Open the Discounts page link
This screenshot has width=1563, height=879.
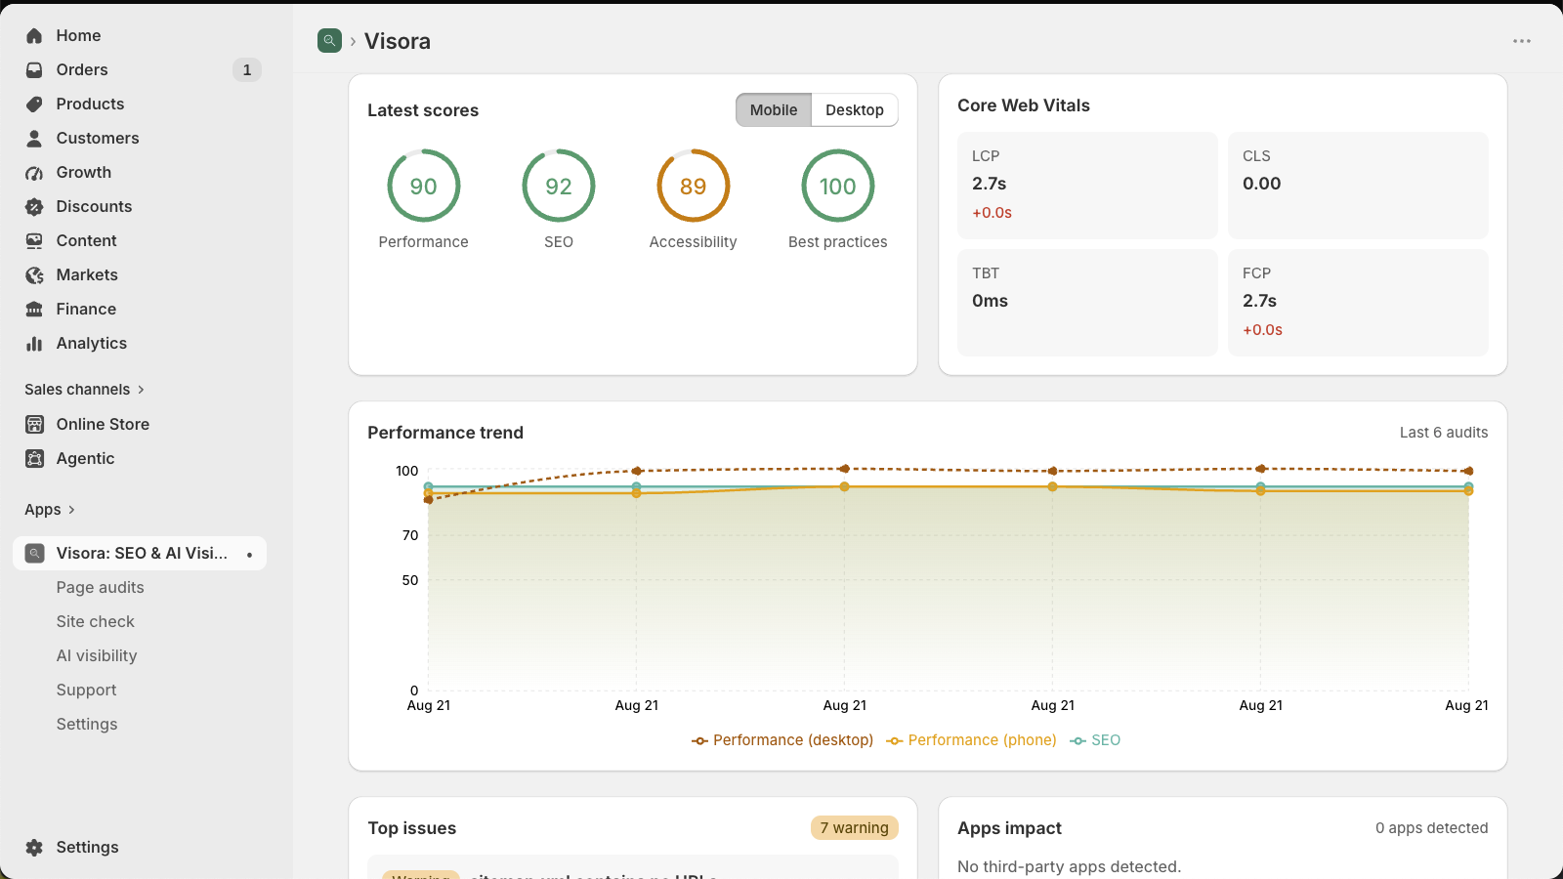pos(94,207)
